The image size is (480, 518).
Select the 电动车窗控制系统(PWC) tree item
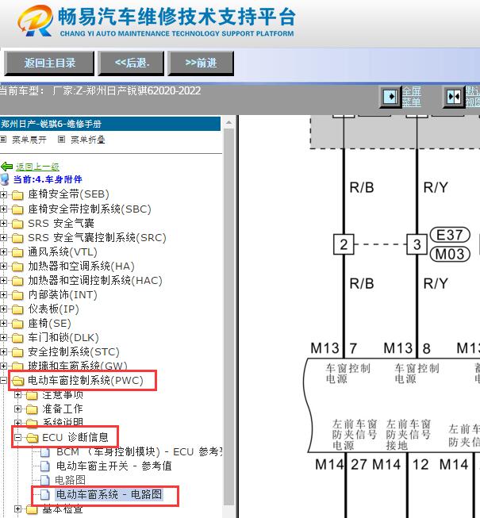click(x=86, y=381)
